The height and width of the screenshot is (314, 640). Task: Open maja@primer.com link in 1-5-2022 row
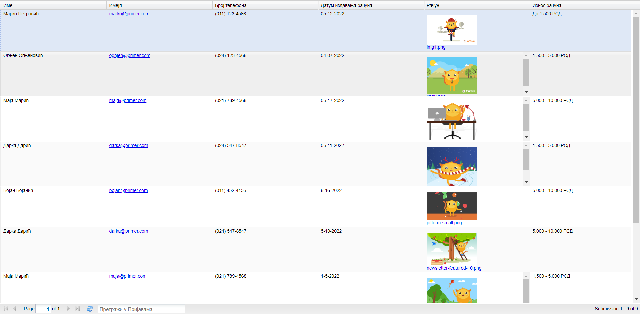point(128,276)
